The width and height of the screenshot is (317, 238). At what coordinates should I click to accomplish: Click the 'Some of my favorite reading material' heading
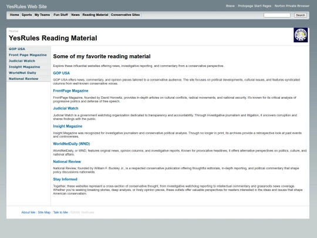pyautogui.click(x=102, y=56)
